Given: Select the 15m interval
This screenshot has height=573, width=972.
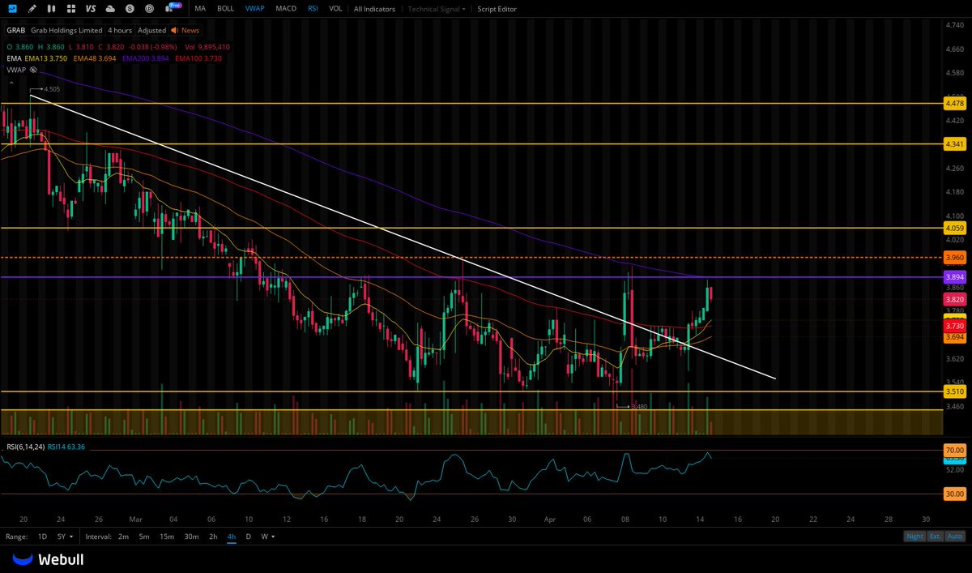Looking at the screenshot, I should 166,537.
